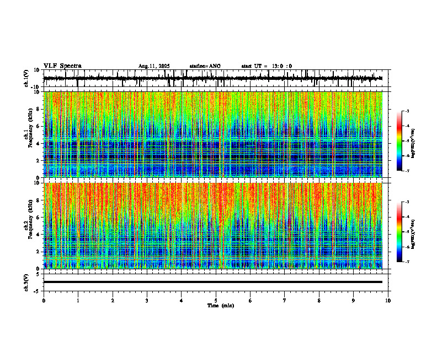Click time axis tick label "0"
The height and width of the screenshot is (337, 437).
click(44, 301)
